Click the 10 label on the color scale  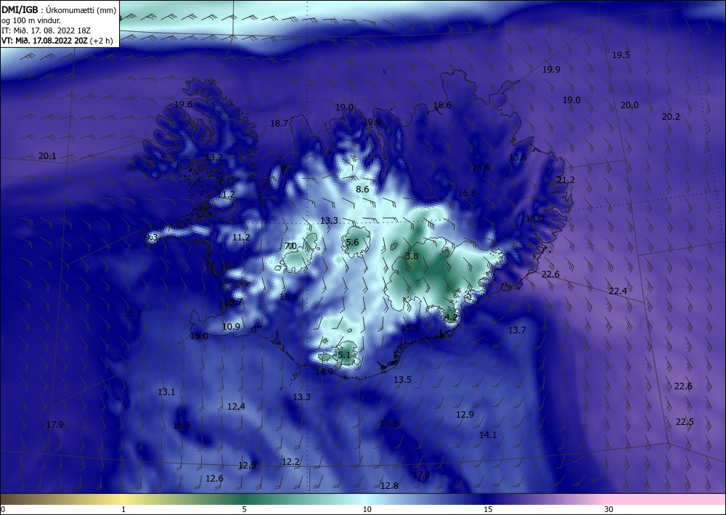click(367, 509)
